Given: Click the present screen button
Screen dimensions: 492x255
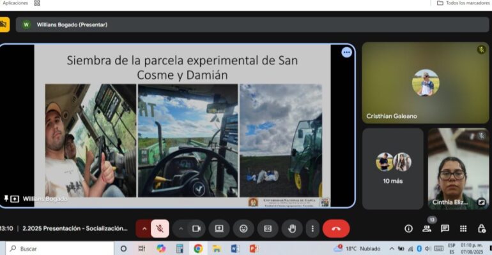Looking at the screenshot, I should point(219,229).
